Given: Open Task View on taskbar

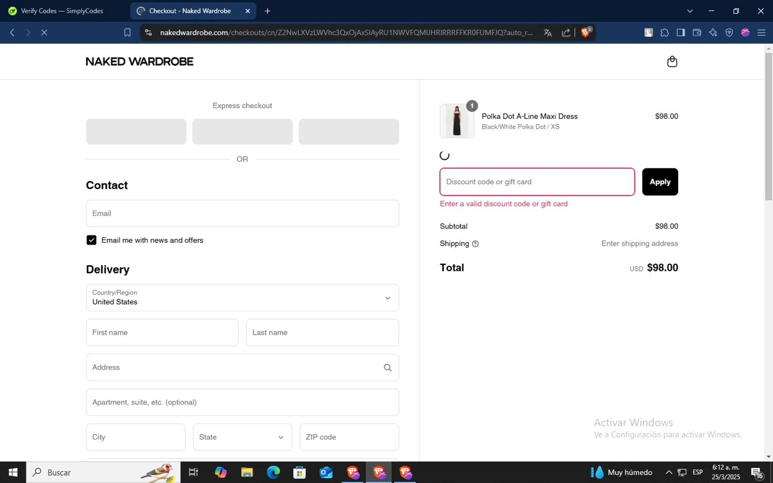Looking at the screenshot, I should point(193,472).
